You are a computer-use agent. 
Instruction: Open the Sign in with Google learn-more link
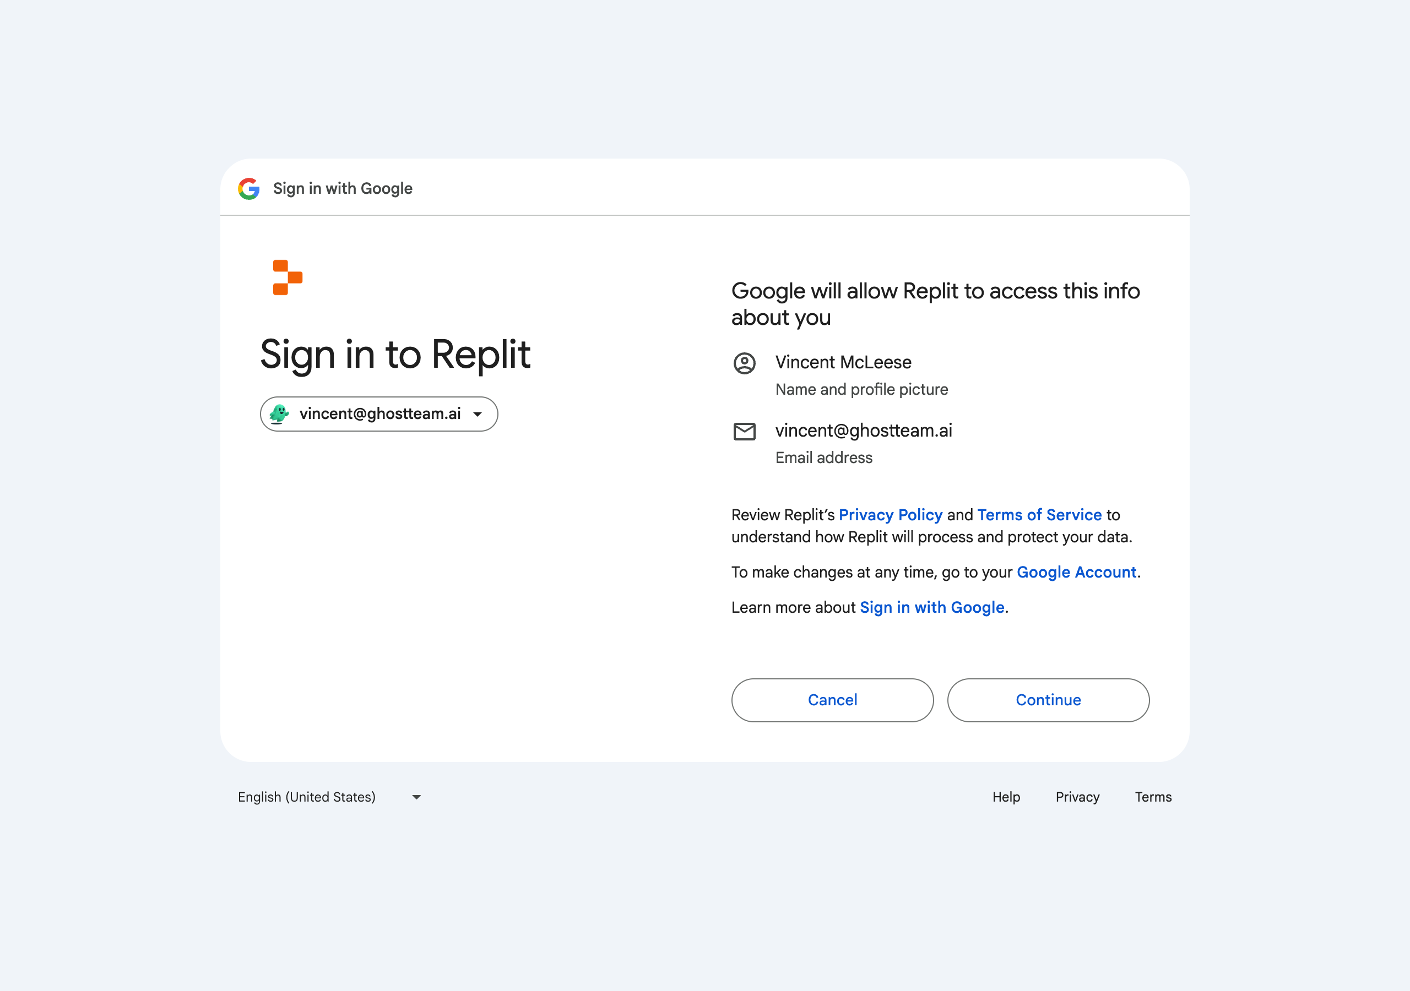coord(931,607)
